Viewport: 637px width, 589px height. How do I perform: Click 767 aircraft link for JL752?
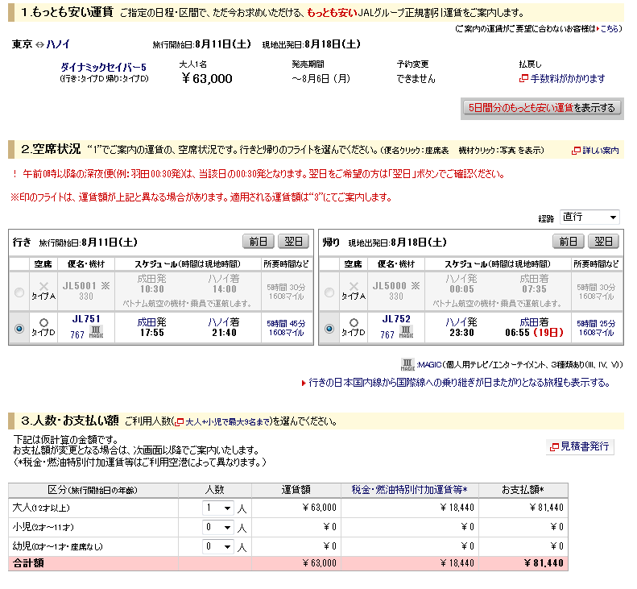point(387,334)
